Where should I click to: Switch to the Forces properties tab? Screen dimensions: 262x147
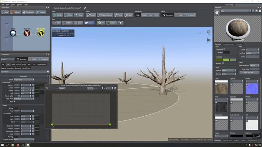(x=18, y=65)
